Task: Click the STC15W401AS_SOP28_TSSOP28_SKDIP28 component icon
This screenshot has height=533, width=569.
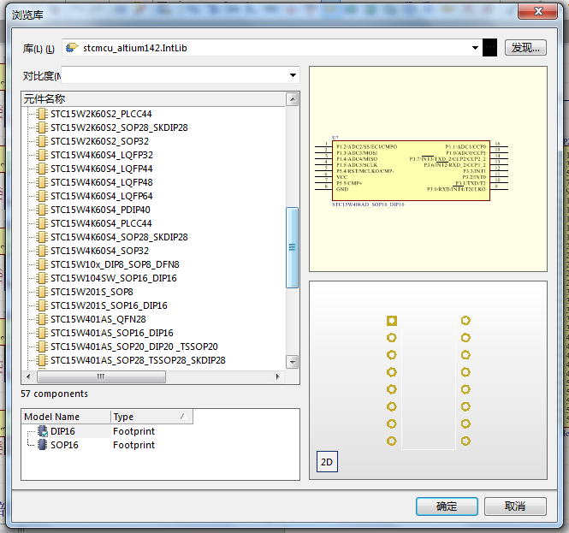Action: (x=42, y=360)
